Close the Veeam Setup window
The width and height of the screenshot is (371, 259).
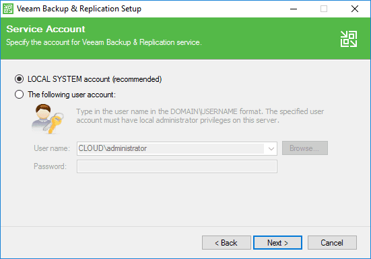(x=354, y=9)
